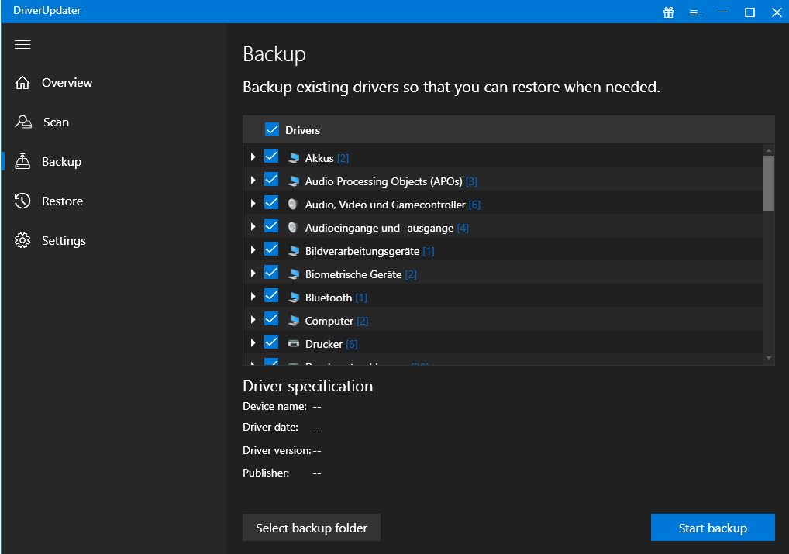Click the Bluetooth device icon

pos(294,298)
